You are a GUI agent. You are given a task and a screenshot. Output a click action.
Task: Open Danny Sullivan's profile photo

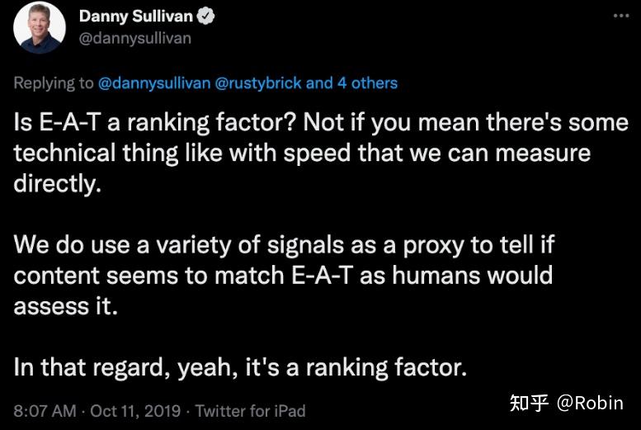coord(40,27)
